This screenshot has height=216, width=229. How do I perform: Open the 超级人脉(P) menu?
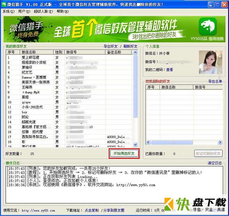pyautogui.click(x=44, y=11)
